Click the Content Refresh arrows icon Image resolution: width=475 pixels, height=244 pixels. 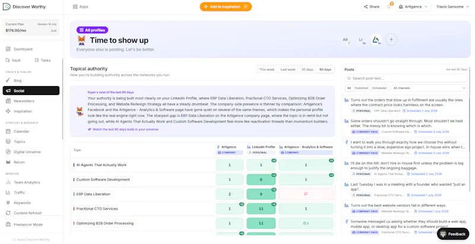(8, 213)
